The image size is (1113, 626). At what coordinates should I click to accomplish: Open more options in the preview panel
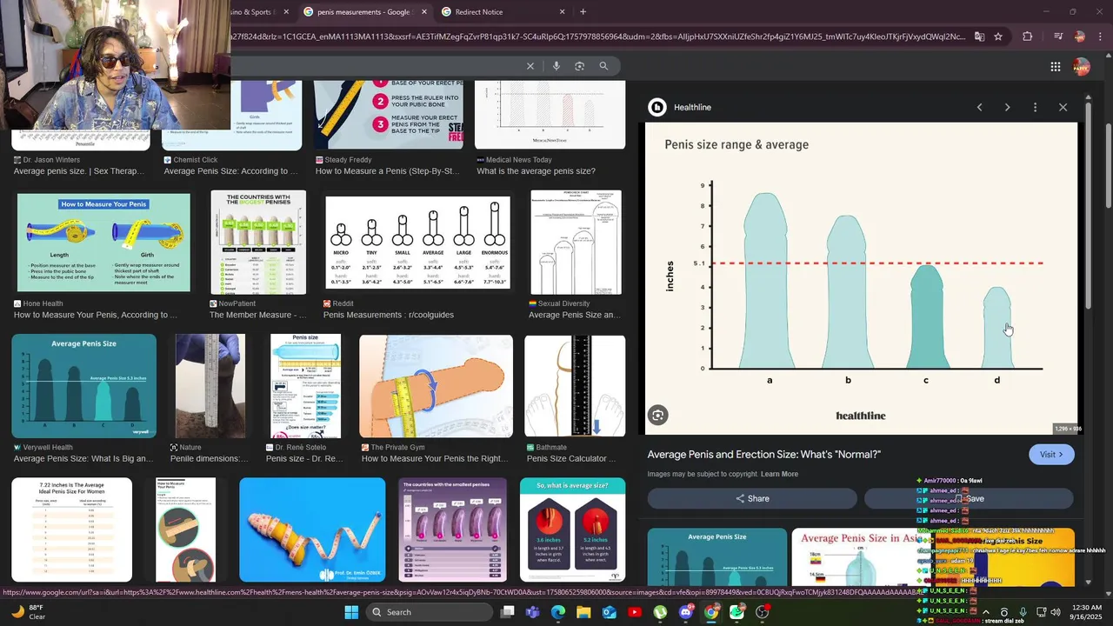(1035, 107)
